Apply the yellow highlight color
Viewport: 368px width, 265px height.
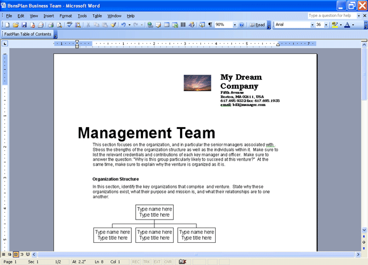[x=334, y=25]
